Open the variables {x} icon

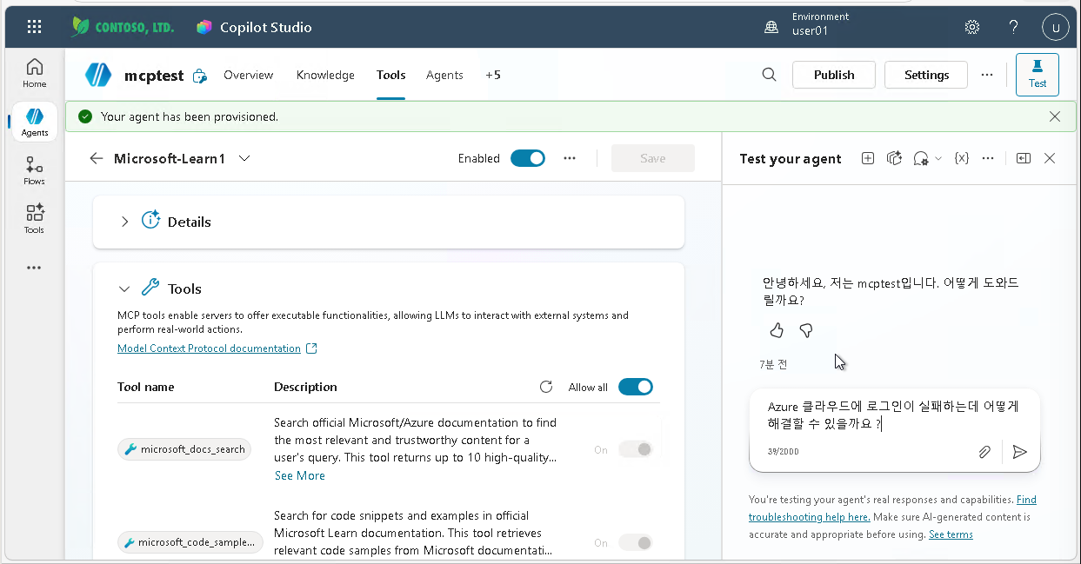961,158
